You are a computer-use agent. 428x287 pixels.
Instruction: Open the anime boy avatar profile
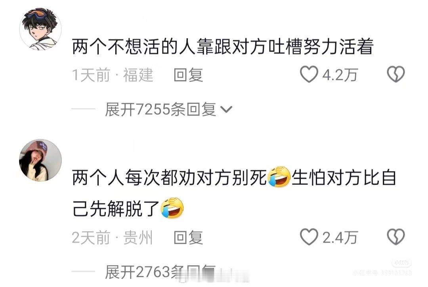point(40,29)
